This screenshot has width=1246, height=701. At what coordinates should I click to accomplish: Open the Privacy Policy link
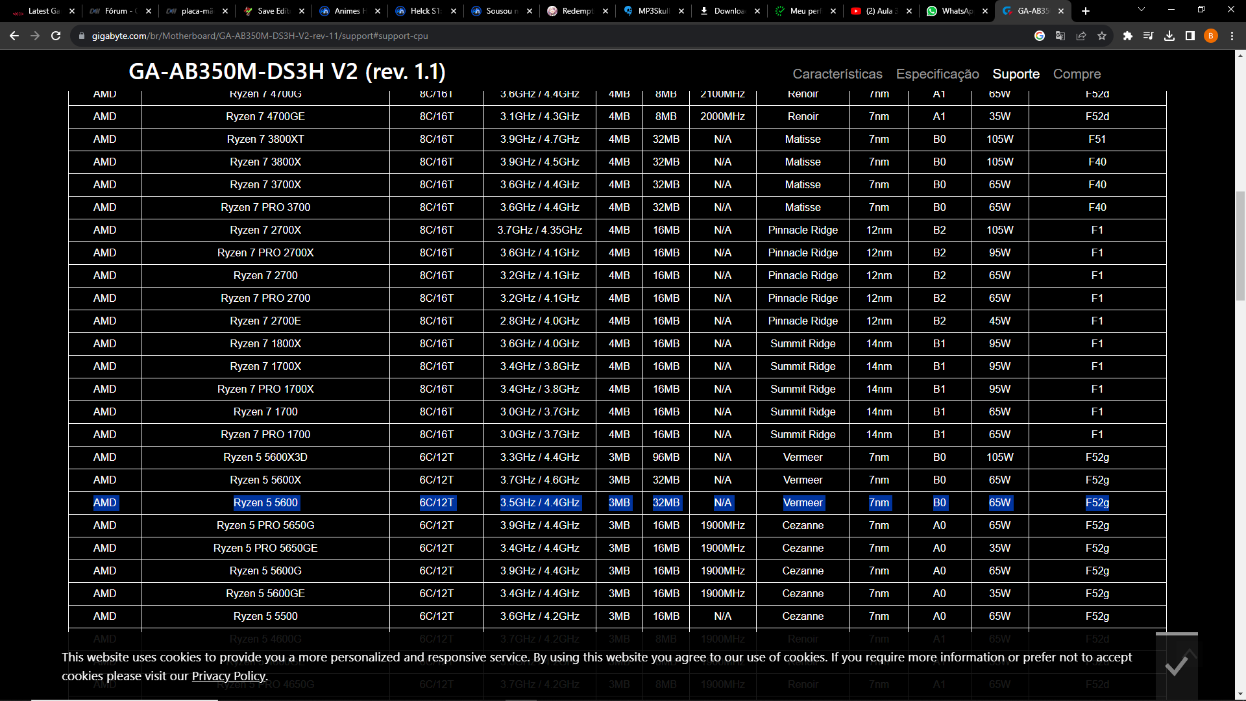228,676
